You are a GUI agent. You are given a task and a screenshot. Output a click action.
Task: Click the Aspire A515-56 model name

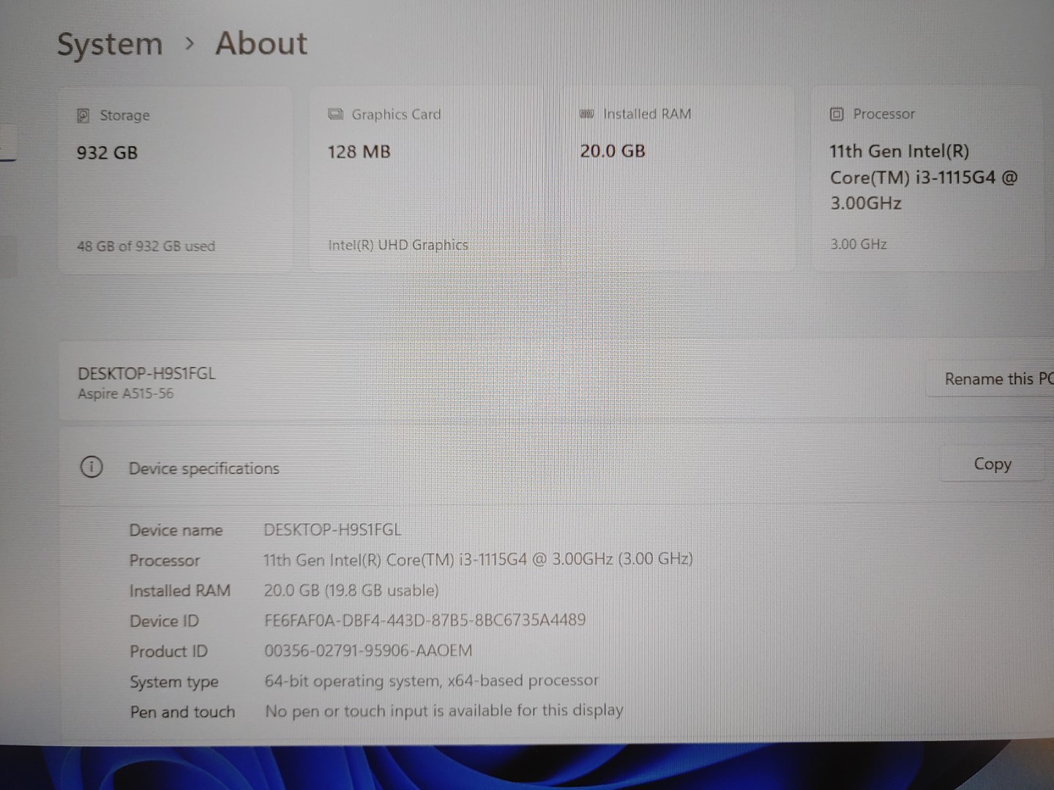click(126, 394)
